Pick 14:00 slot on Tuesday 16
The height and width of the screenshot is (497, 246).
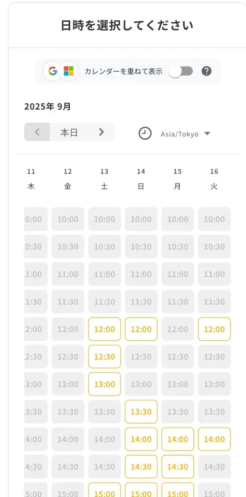click(215, 439)
